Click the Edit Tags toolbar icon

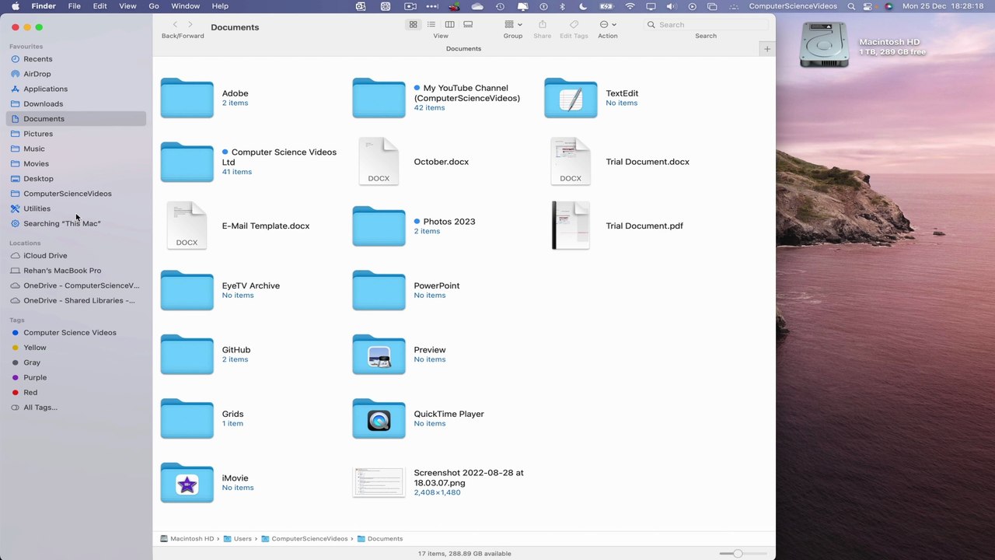click(x=574, y=25)
